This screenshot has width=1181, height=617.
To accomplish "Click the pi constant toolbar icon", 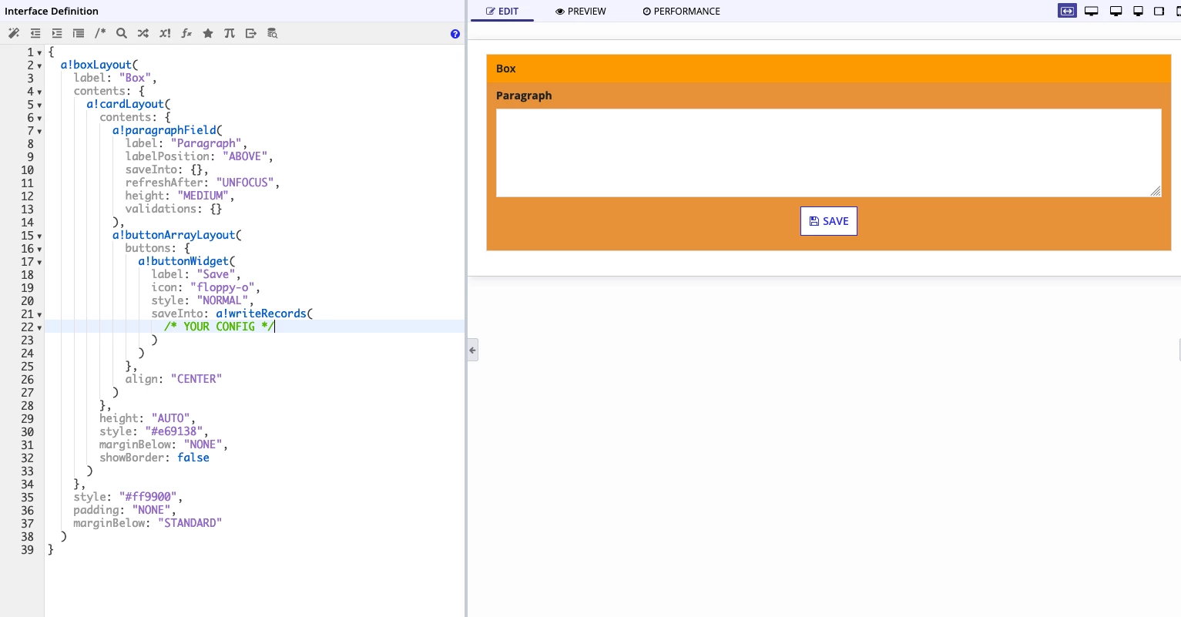I will (230, 33).
